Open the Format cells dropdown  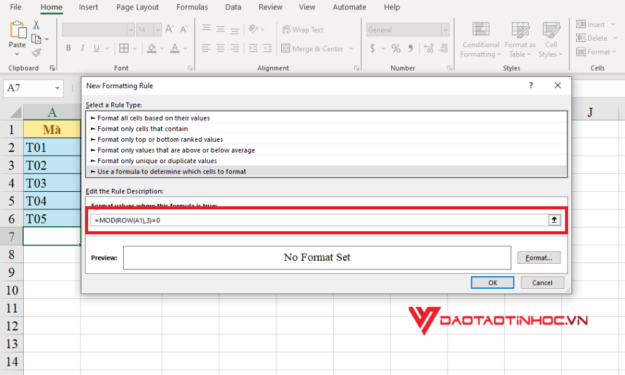tap(614, 52)
